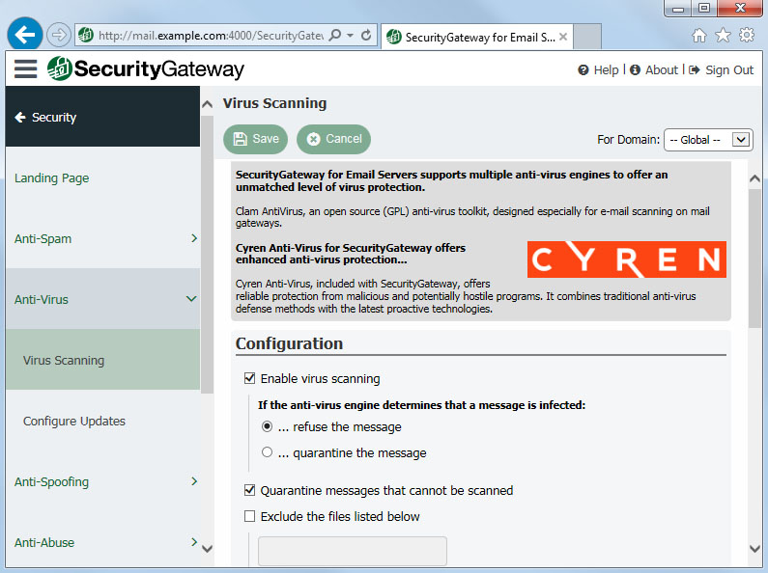Click content pane scroll down arrow
This screenshot has width=768, height=573.
click(754, 549)
